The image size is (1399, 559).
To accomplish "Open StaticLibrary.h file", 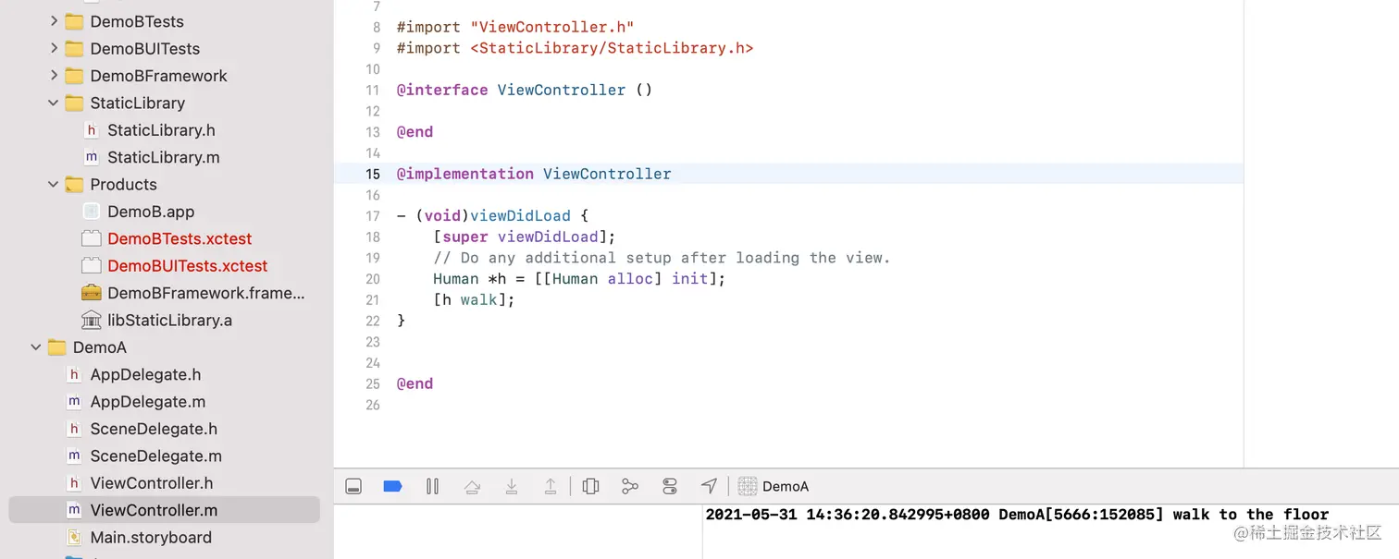I will tap(161, 130).
